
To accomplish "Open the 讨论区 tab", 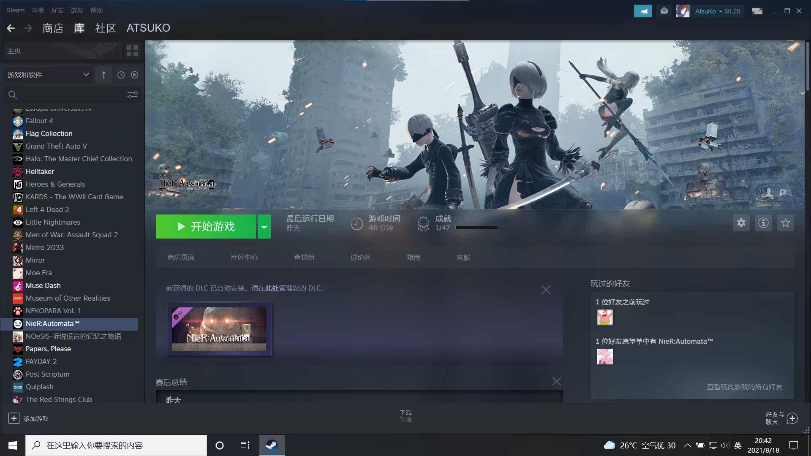I will click(x=360, y=257).
